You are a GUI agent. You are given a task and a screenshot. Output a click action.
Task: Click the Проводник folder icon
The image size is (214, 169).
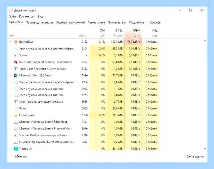(x=16, y=115)
